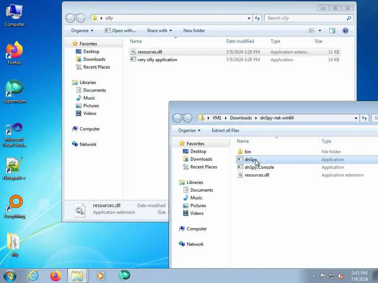This screenshot has width=378, height=283.
Task: Open Organize menu in dnSpy window
Action: pyautogui.click(x=189, y=130)
